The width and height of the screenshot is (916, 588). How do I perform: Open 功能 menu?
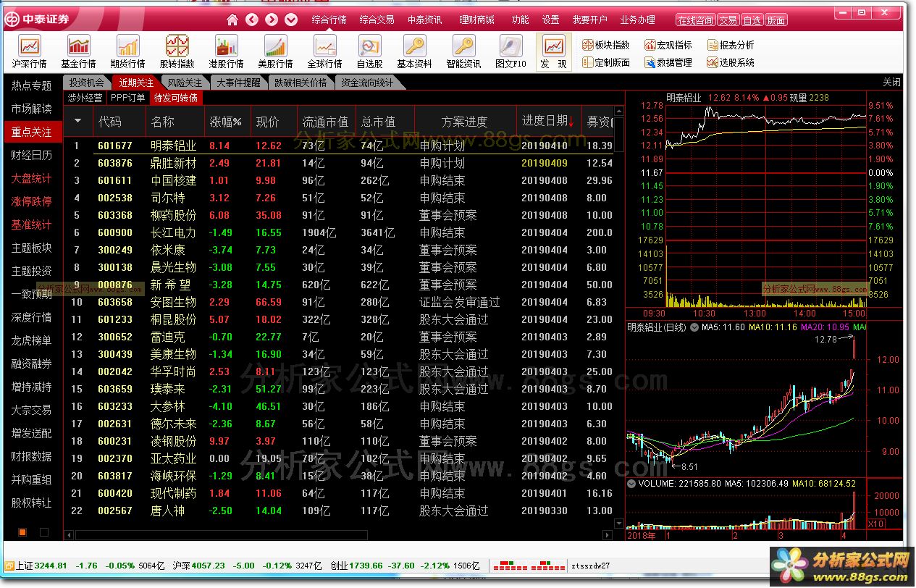pos(520,20)
